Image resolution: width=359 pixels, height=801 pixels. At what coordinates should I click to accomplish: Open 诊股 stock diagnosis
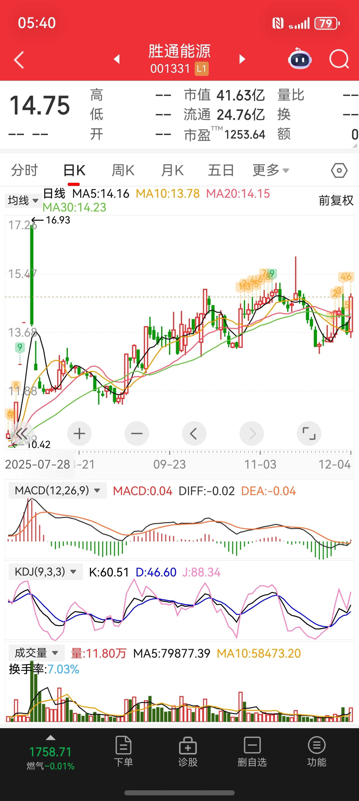[x=188, y=752]
